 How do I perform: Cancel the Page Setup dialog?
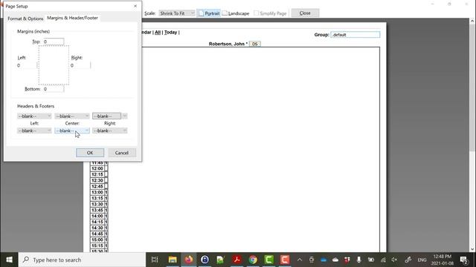[122, 153]
